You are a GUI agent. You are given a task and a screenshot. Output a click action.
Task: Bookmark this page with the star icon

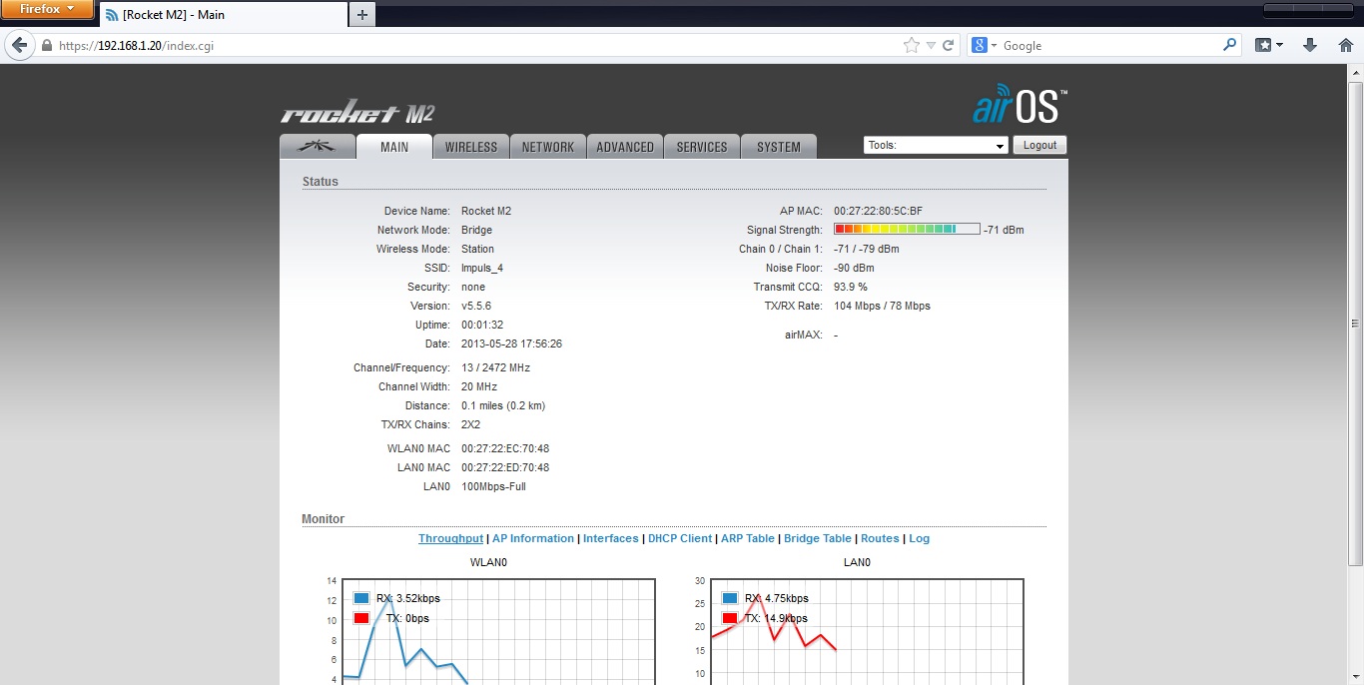pos(911,45)
